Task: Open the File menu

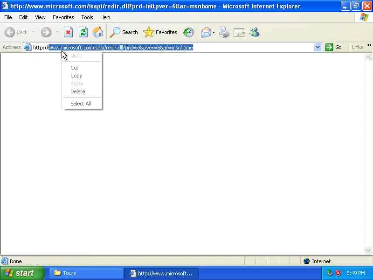Action: tap(8, 17)
